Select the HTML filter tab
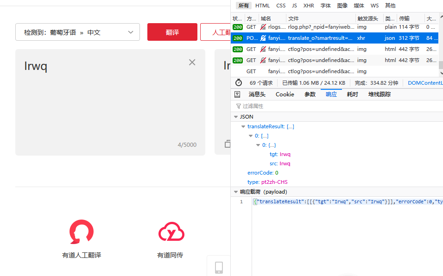Screen dimensions: 443x276 click(262, 6)
